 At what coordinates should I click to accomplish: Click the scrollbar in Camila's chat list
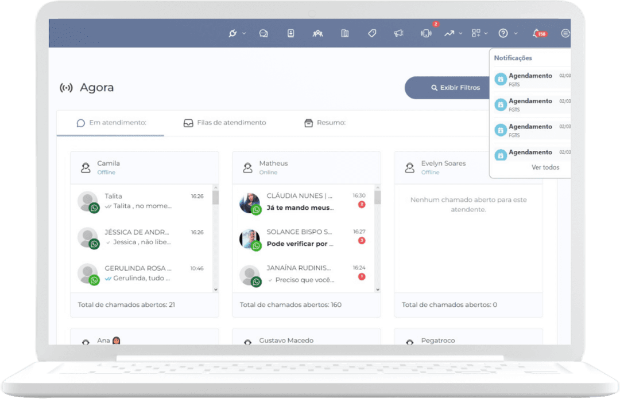(x=216, y=198)
